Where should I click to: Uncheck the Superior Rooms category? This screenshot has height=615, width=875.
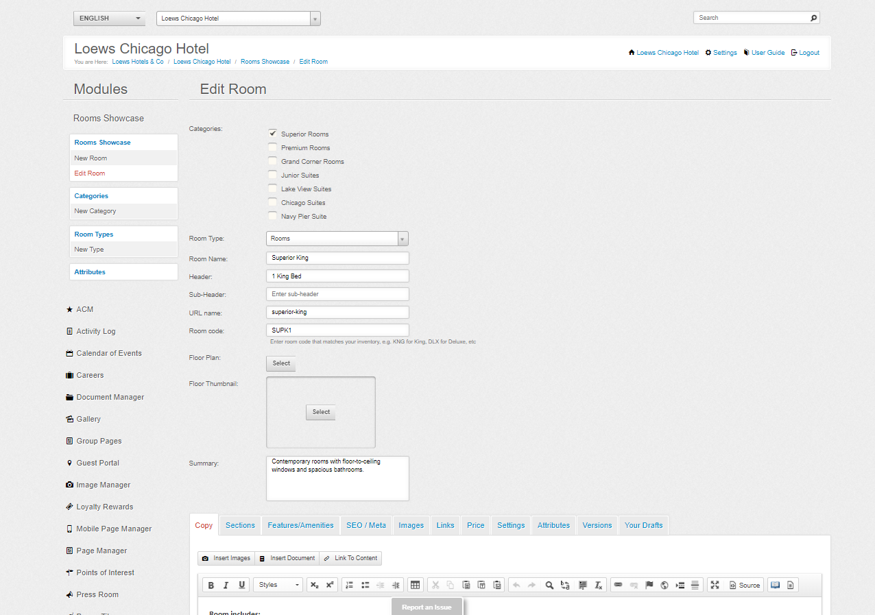pos(272,133)
